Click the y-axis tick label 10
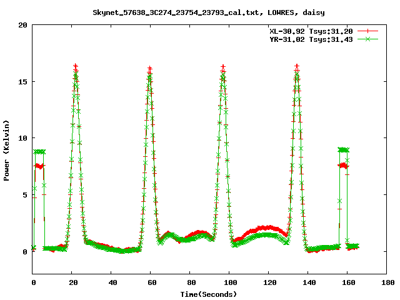Screen dimensions: 400x300 pyautogui.click(x=22, y=138)
